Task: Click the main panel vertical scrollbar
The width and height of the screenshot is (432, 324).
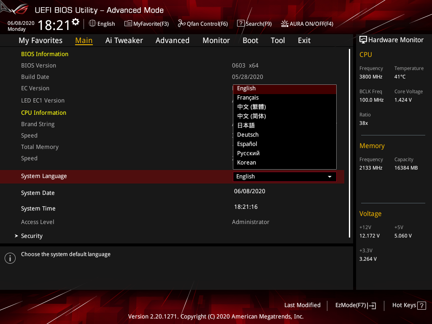Action: 349,143
